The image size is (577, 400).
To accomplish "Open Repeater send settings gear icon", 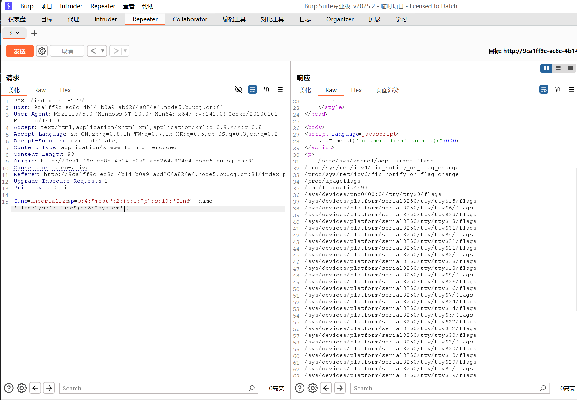I will pyautogui.click(x=42, y=51).
